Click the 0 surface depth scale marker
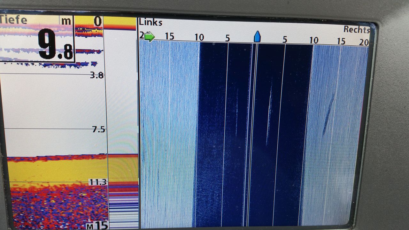409x230 pixels. (97, 22)
